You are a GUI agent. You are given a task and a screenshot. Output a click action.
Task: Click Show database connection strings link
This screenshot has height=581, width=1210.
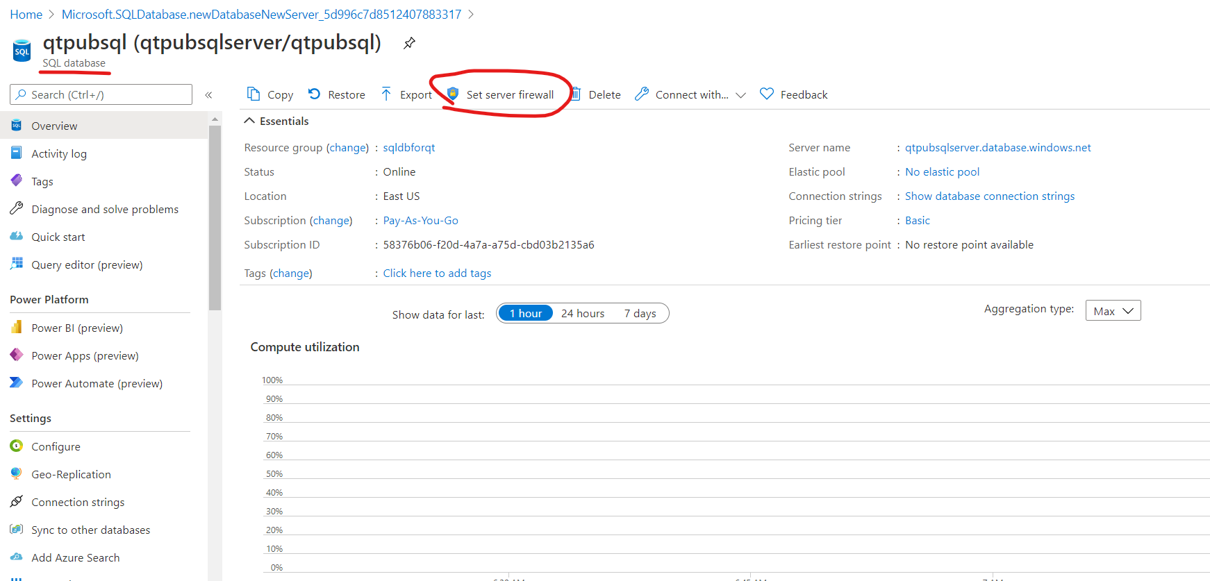(990, 196)
